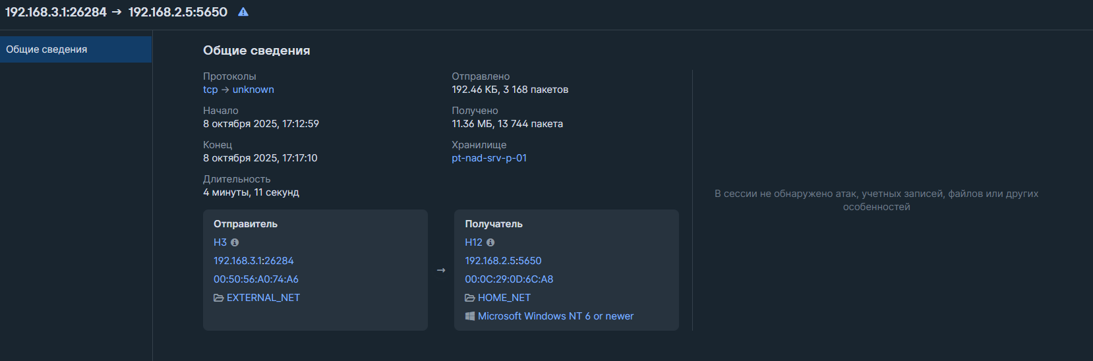Open the tcp protocol link
This screenshot has height=361, width=1093.
[210, 90]
